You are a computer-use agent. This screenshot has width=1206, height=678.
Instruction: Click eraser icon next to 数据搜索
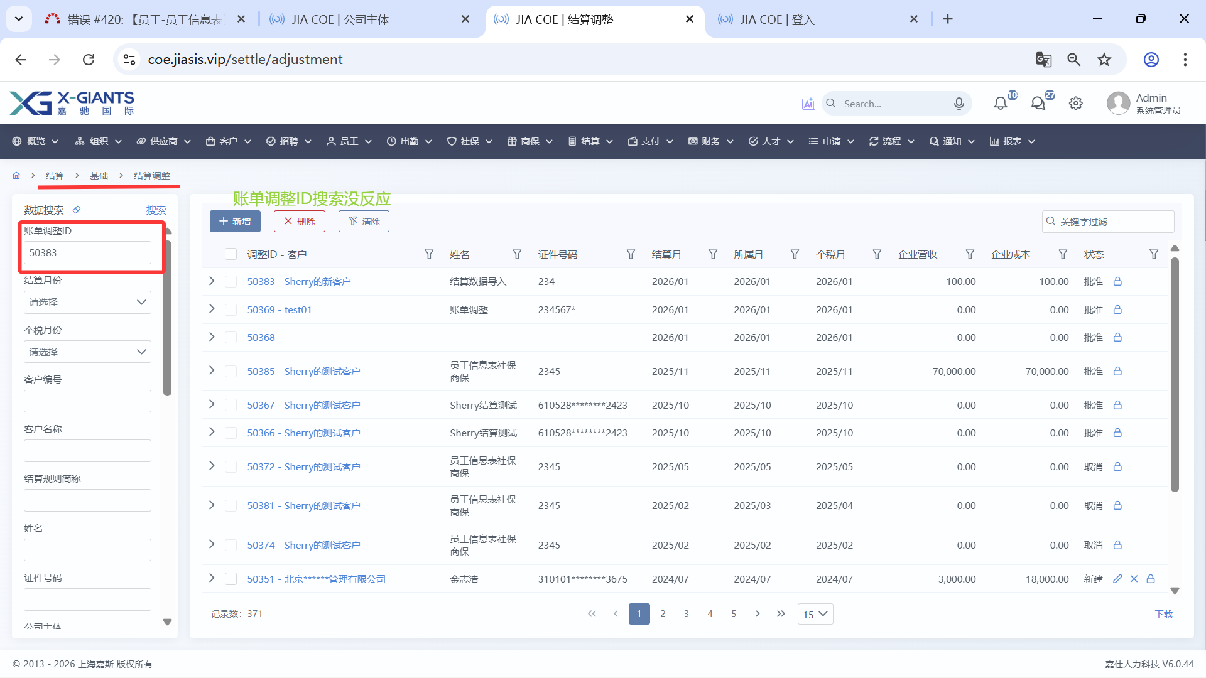click(x=77, y=210)
